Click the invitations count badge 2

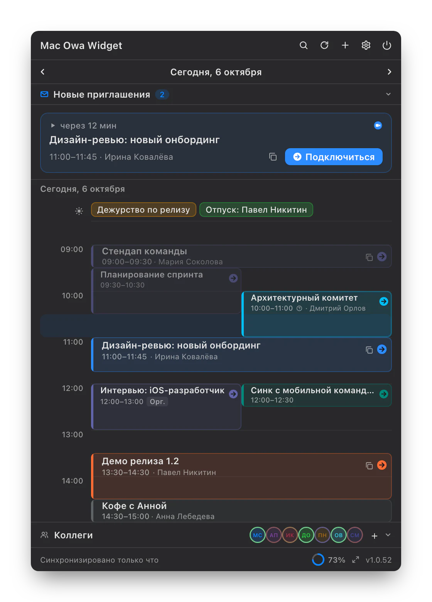[162, 95]
